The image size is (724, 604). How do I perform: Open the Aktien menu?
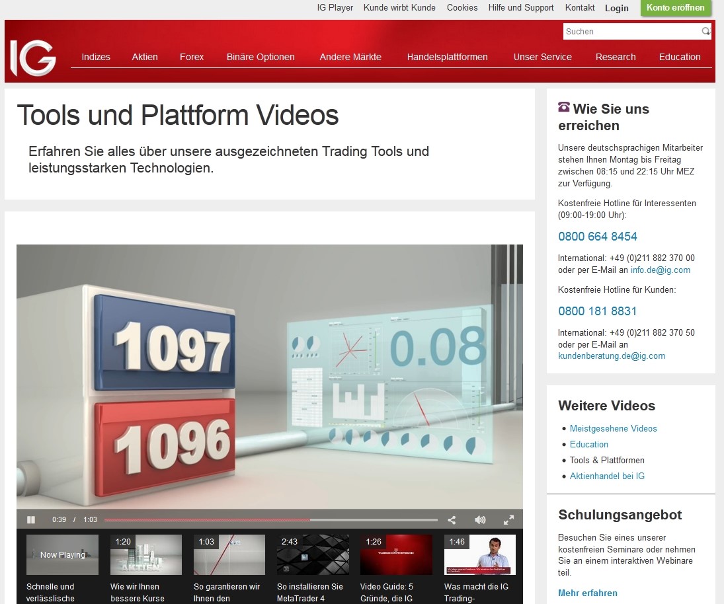click(x=145, y=57)
